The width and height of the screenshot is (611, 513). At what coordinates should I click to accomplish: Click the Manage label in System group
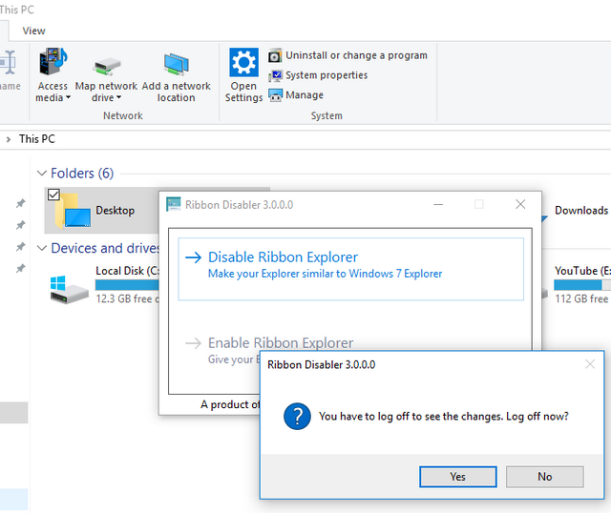point(305,95)
